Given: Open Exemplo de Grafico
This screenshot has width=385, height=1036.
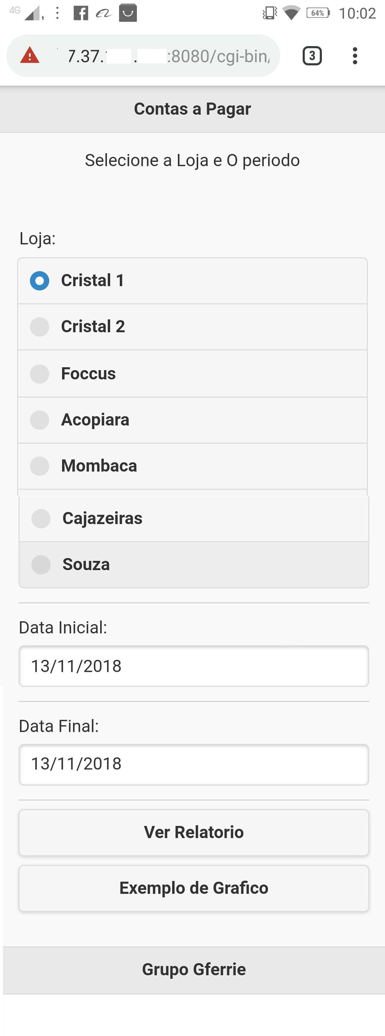Looking at the screenshot, I should coord(194,888).
